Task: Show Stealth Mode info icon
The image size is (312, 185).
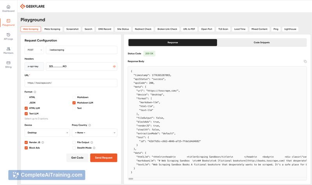Action: point(94,148)
